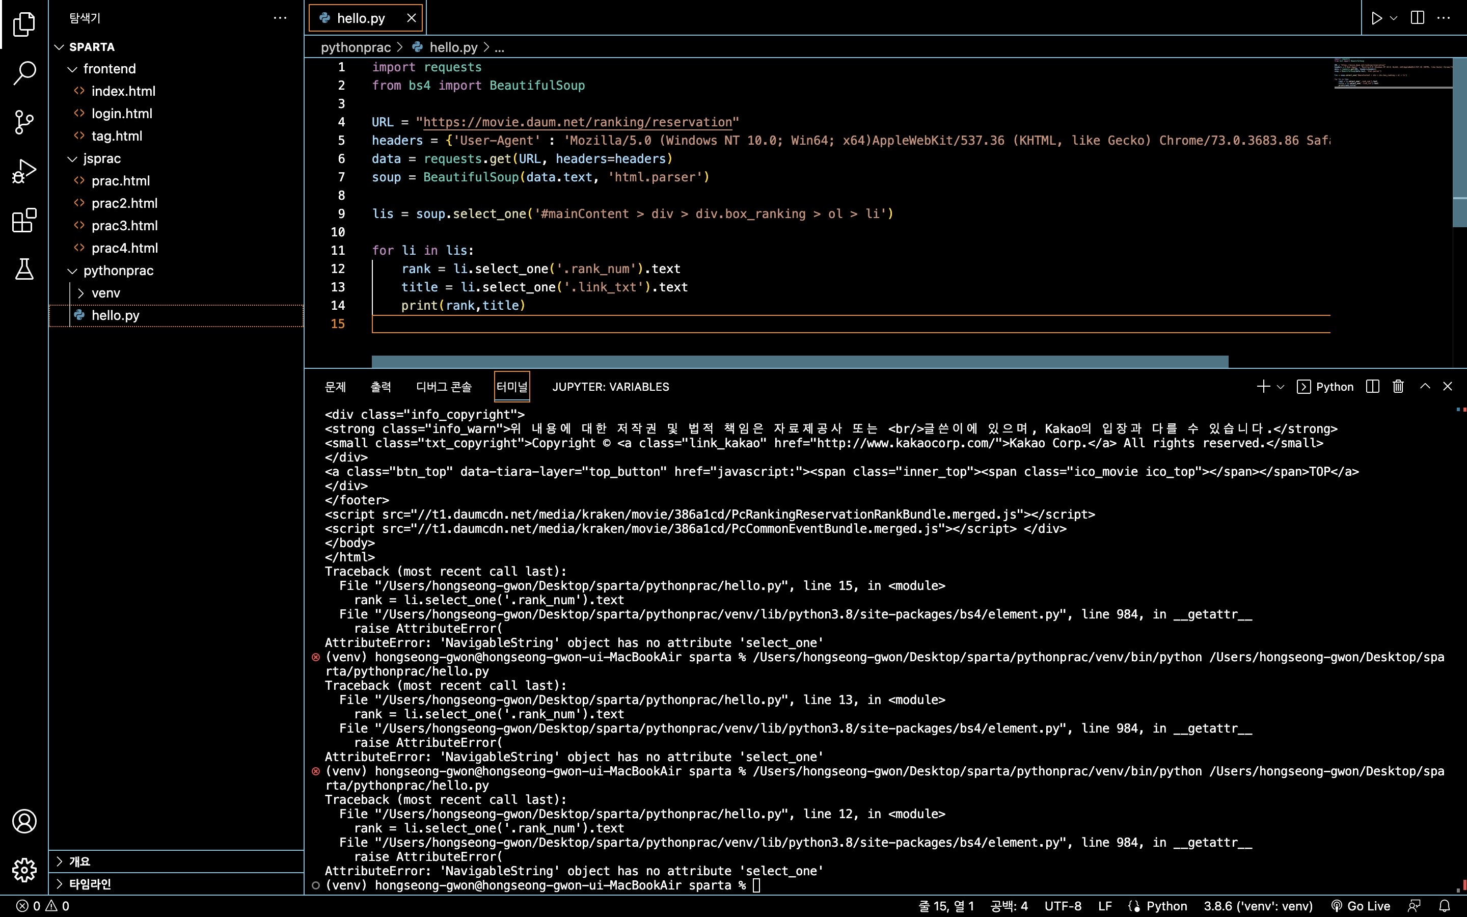Image resolution: width=1467 pixels, height=917 pixels.
Task: Open the Source Control view
Action: click(24, 122)
